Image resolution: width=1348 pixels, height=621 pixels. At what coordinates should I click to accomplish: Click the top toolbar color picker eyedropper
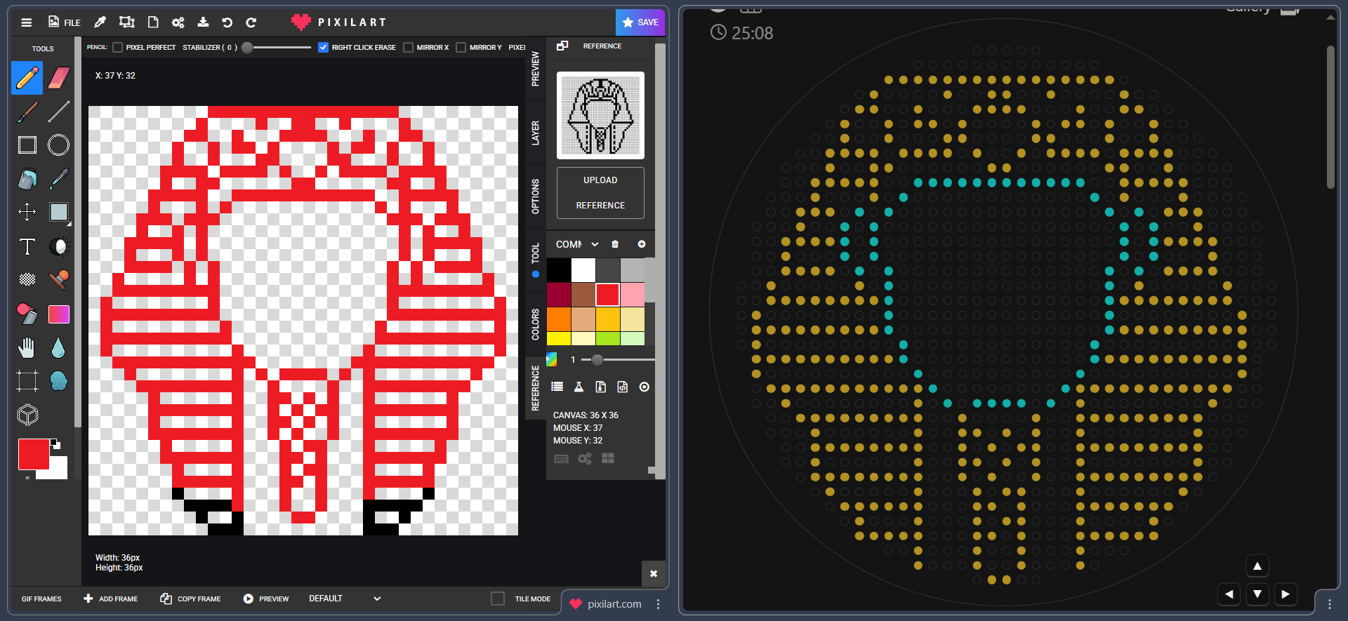[100, 22]
